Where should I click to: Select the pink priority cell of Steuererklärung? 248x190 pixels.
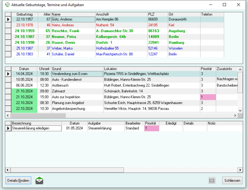pyautogui.click(x=151, y=128)
